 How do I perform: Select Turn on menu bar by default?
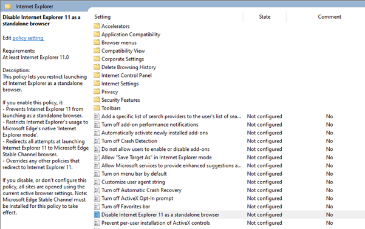[134, 174]
